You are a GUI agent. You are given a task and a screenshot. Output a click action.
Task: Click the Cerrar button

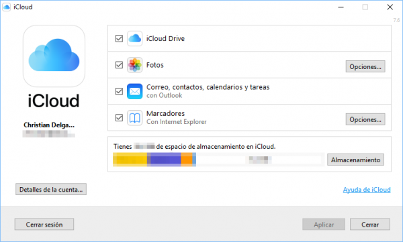[x=370, y=225]
